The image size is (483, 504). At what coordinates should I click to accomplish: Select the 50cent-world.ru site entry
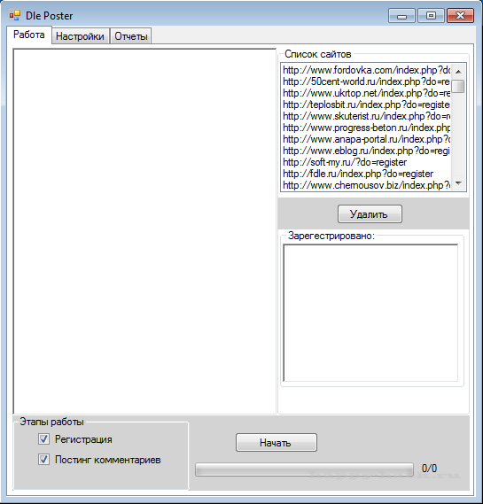point(367,81)
